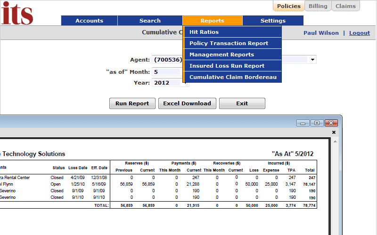Image resolution: width=377 pixels, height=235 pixels.
Task: Click Flynn current payment 21,288
Action: pyautogui.click(x=193, y=184)
